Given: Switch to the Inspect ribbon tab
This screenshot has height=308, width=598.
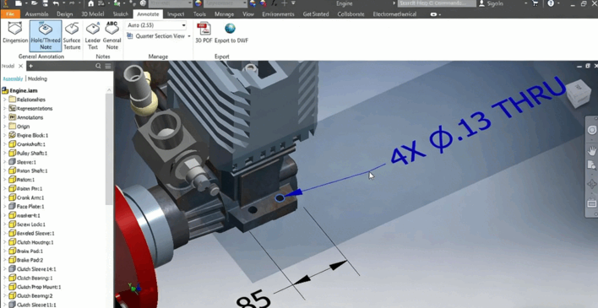Looking at the screenshot, I should pos(176,14).
